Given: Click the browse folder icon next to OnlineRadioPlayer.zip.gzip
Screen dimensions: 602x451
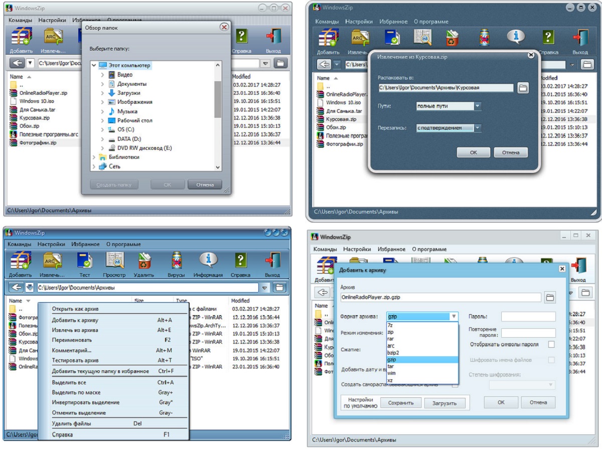Looking at the screenshot, I should 550,297.
